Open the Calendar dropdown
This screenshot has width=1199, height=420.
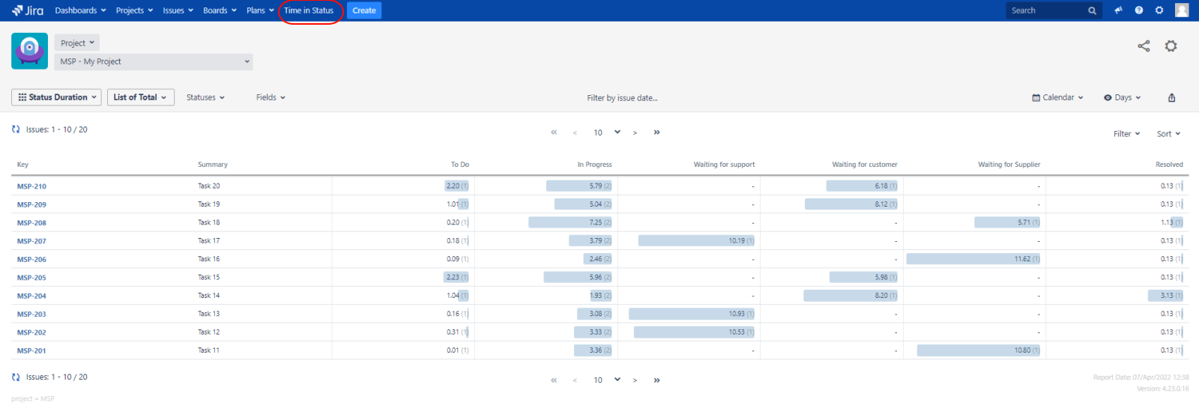[1057, 98]
